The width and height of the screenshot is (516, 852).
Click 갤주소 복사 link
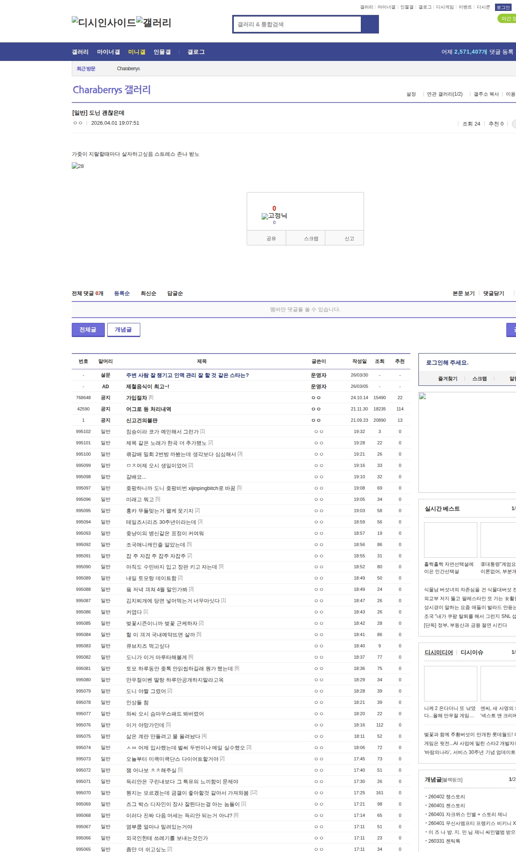click(486, 94)
